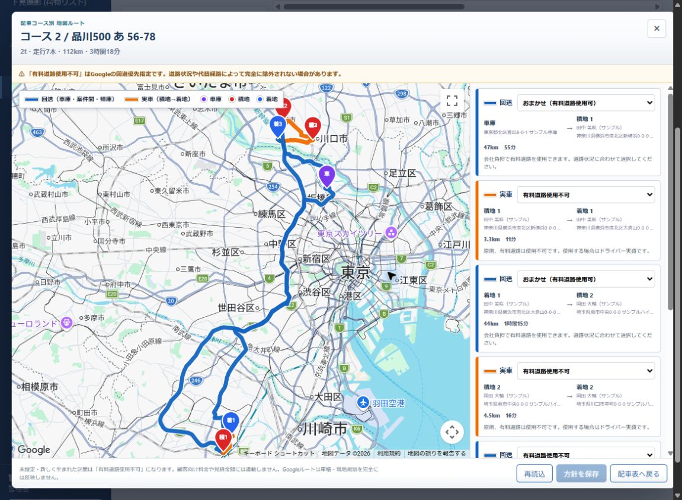Open the bottom partially visible 回送 dropdown
This screenshot has height=500, width=682.
(x=586, y=453)
